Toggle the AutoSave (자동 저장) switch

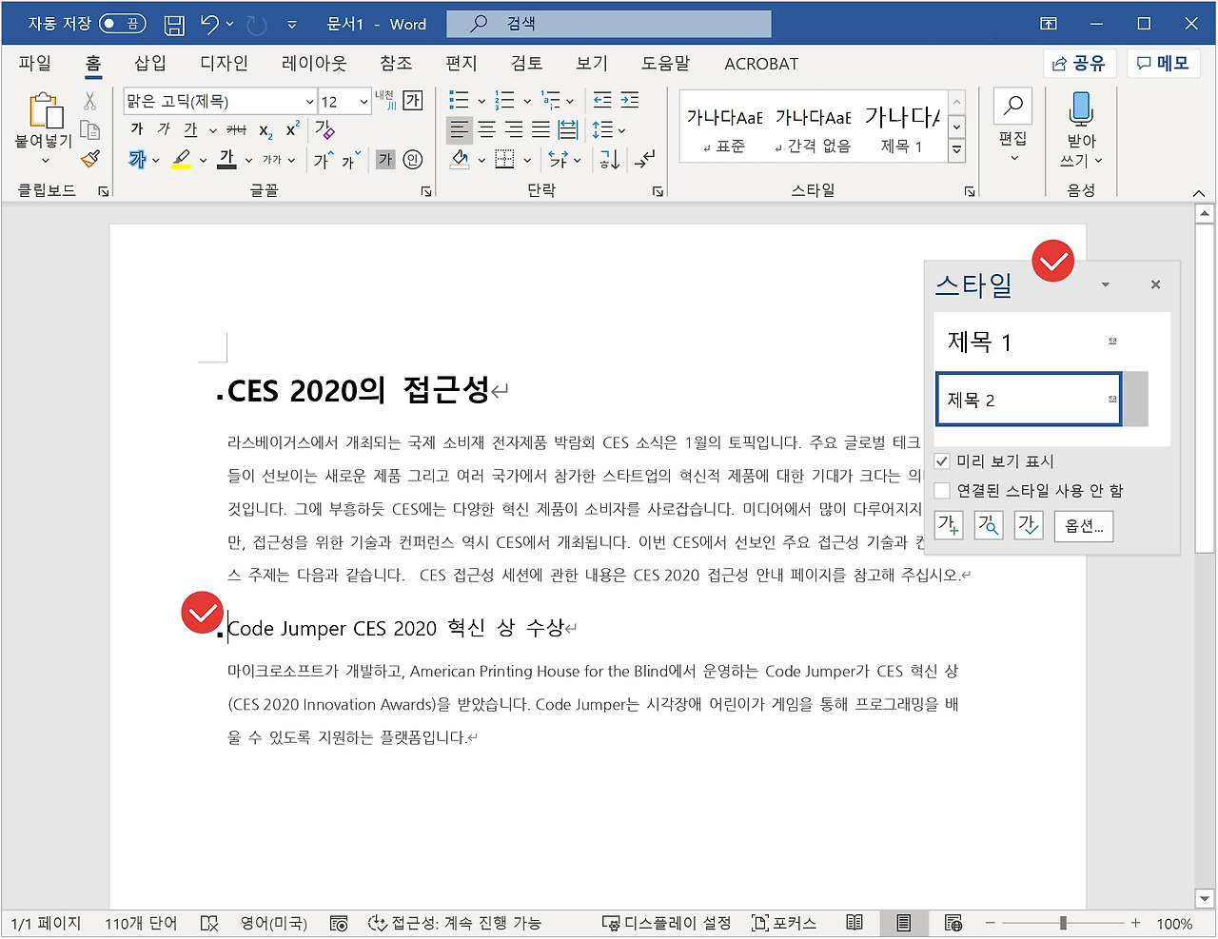pos(123,24)
